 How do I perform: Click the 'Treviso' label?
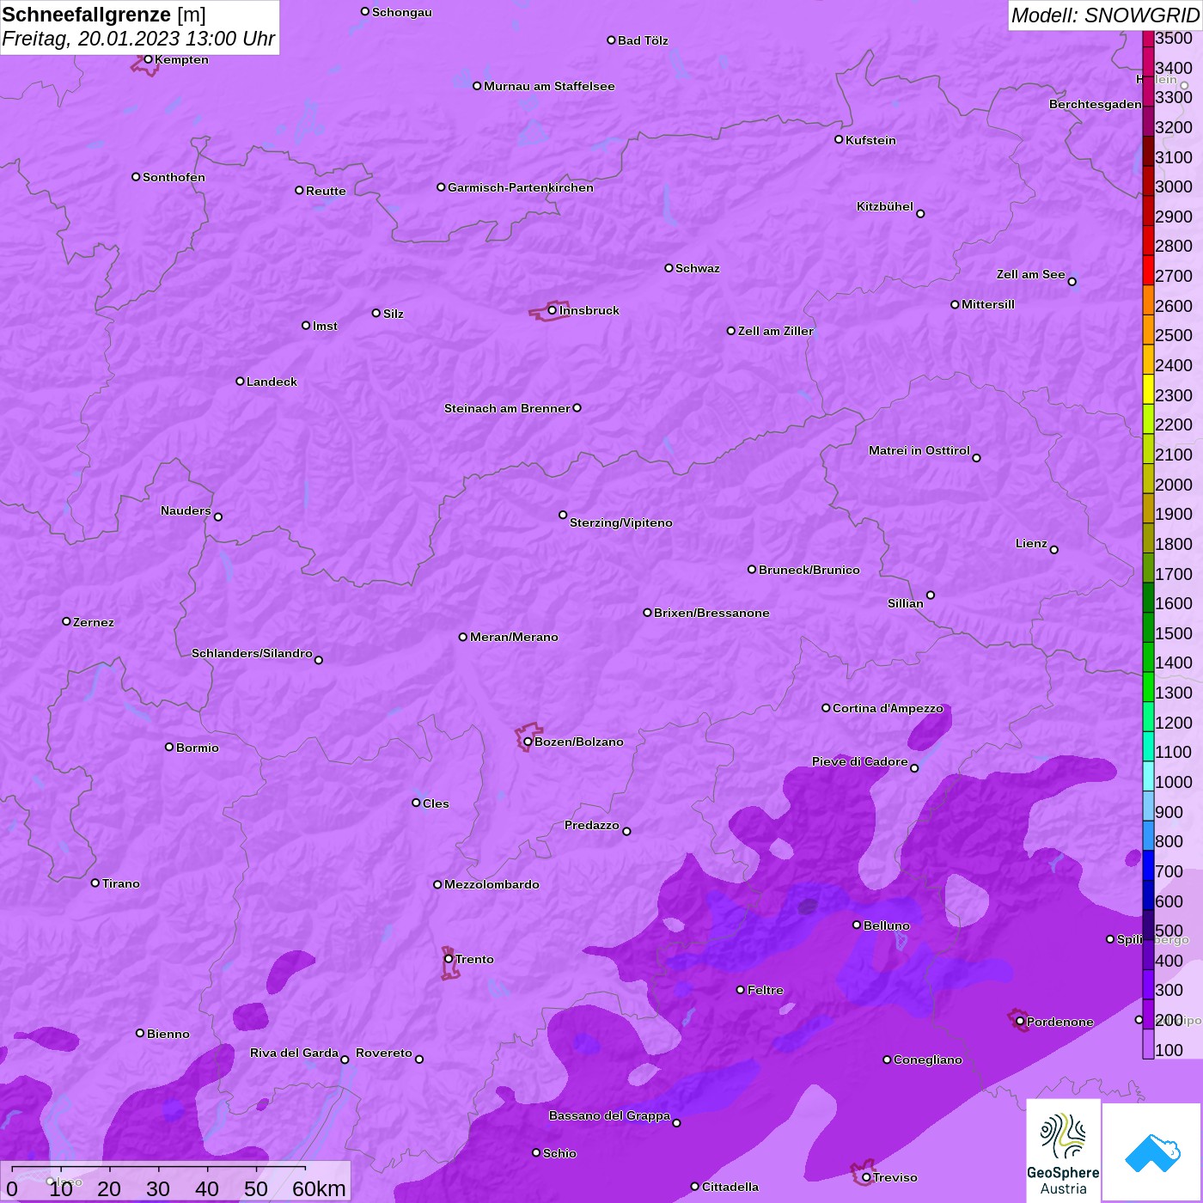point(895,1177)
